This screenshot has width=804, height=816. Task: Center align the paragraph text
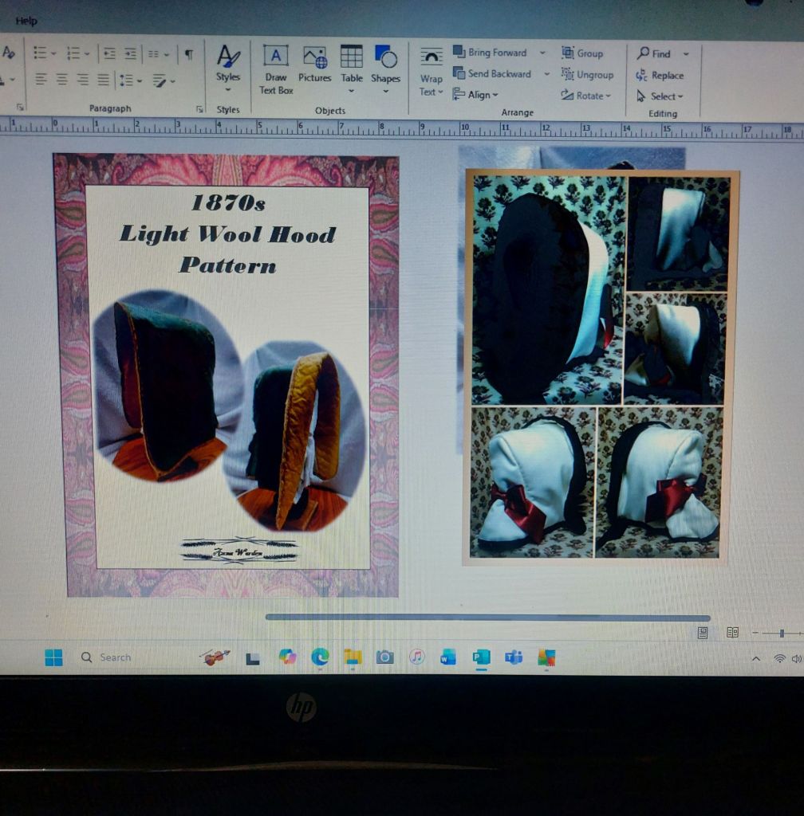[62, 80]
